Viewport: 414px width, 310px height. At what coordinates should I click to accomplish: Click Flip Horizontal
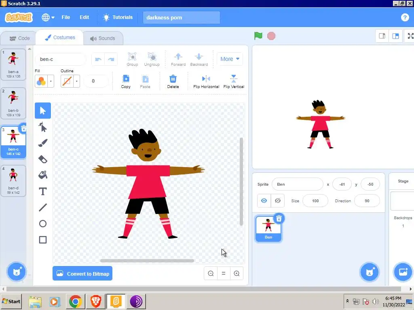[206, 82]
